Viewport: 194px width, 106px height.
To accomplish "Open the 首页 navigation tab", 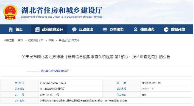I will point(19,29).
